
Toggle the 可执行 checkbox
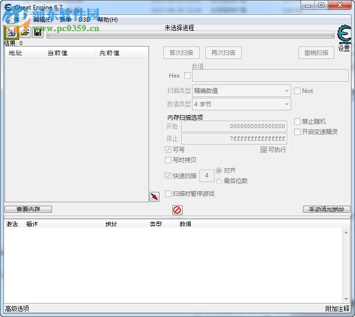click(263, 150)
